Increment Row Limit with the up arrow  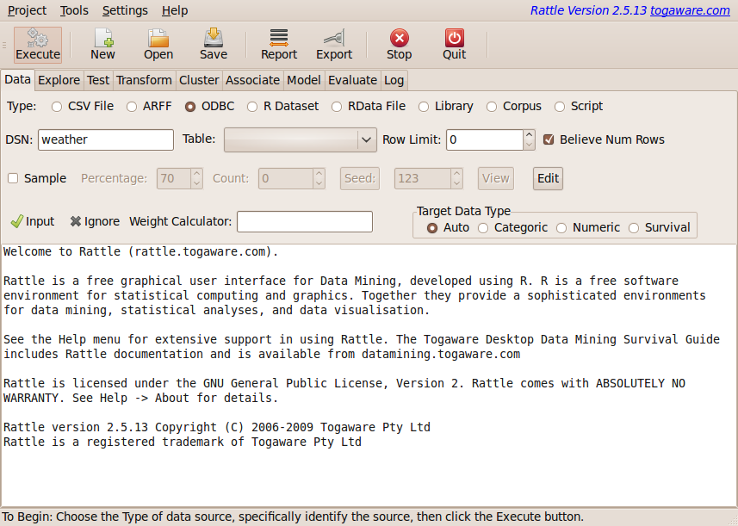pos(529,134)
